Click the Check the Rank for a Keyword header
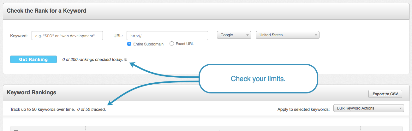 pyautogui.click(x=46, y=11)
